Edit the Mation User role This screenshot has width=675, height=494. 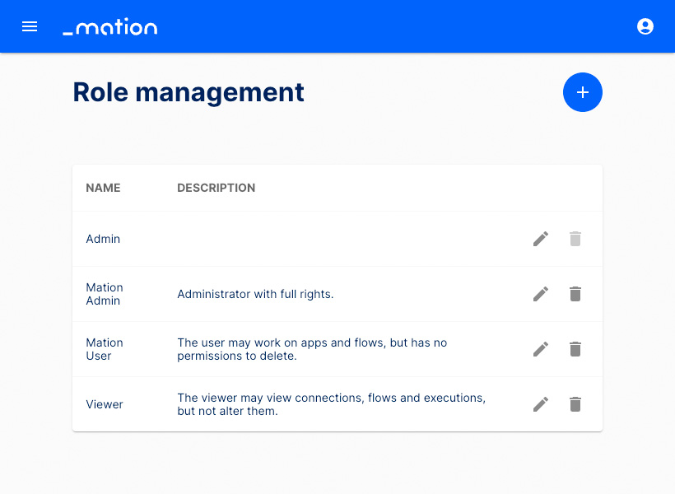coord(541,349)
